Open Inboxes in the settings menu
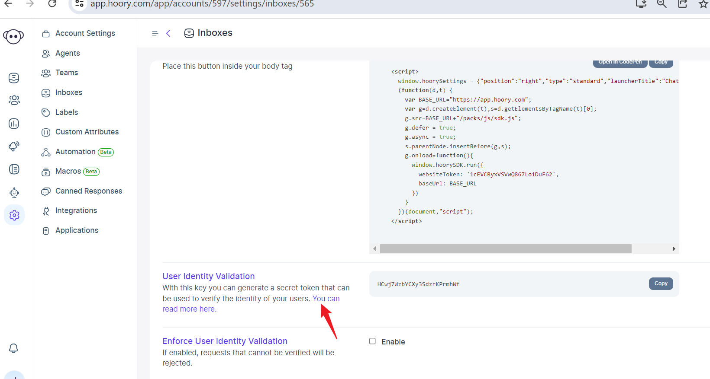710x379 pixels. [x=61, y=92]
